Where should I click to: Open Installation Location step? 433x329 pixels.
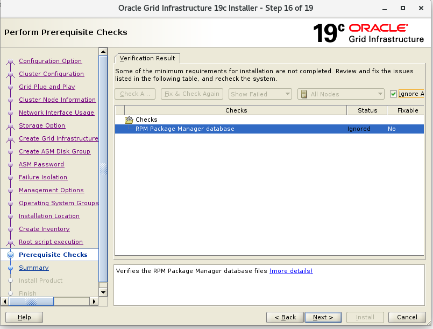tap(49, 216)
